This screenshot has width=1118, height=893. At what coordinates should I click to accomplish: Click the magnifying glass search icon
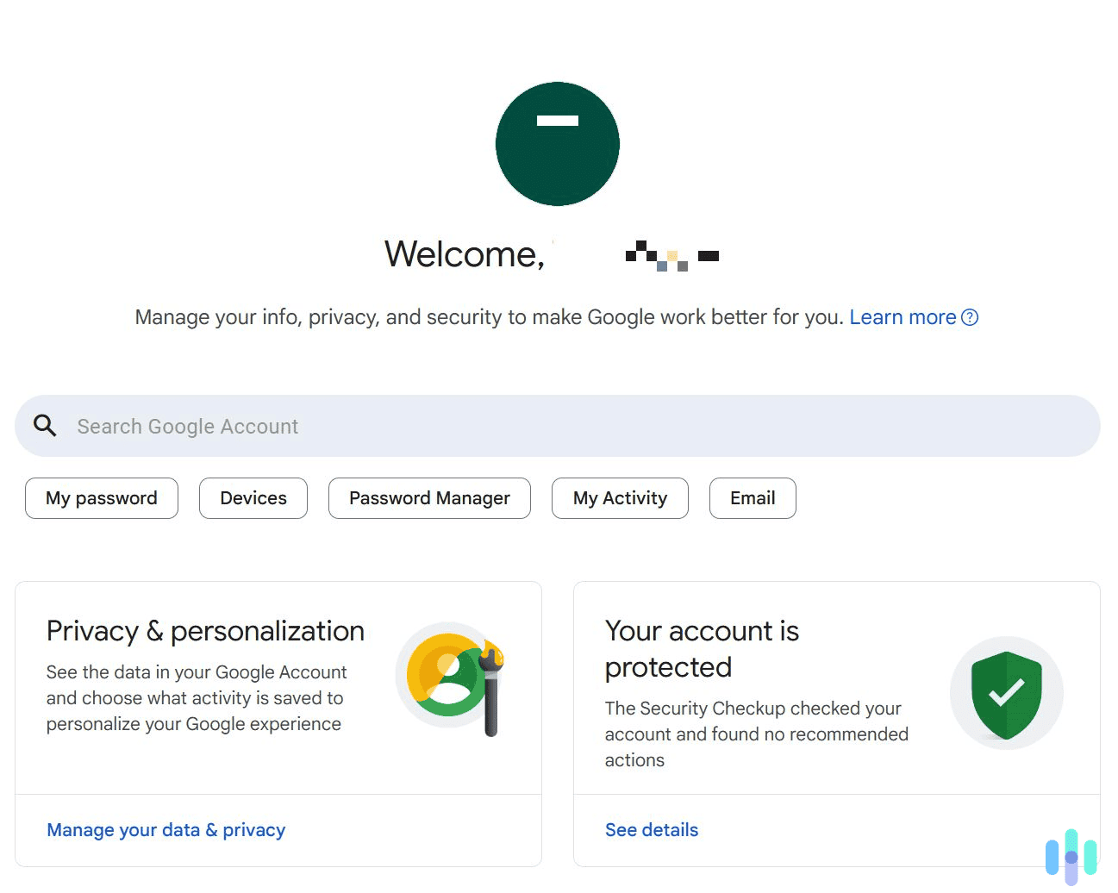(44, 425)
